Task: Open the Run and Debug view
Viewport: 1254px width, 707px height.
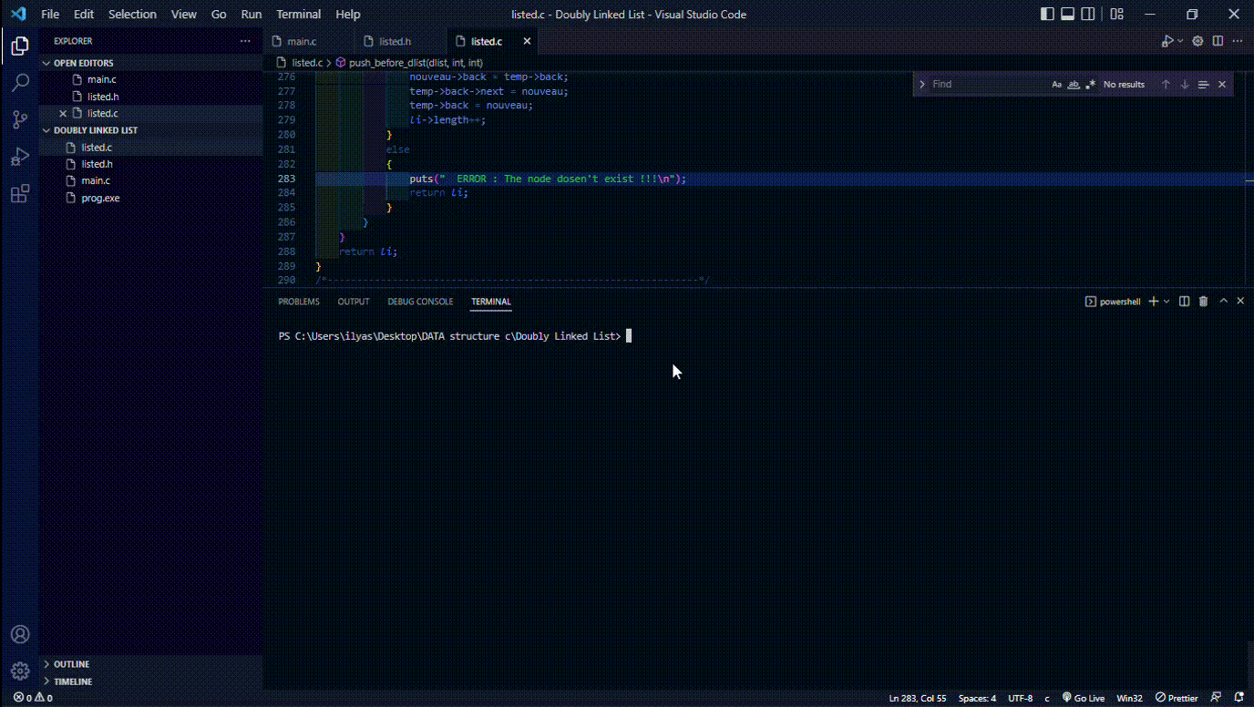Action: pos(19,157)
